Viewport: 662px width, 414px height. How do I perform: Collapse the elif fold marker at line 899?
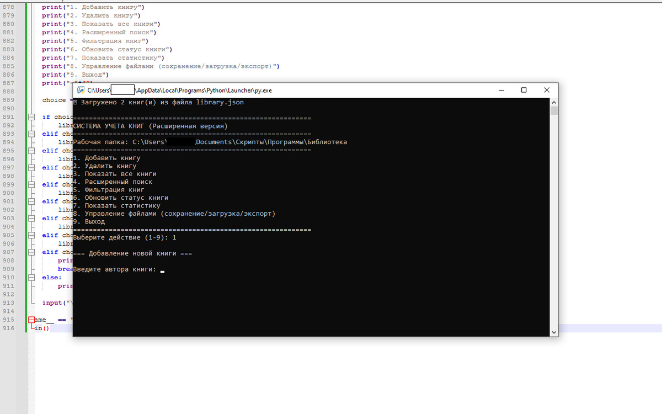pyautogui.click(x=31, y=184)
